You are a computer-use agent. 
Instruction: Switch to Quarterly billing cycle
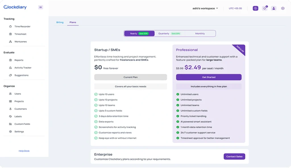[x=169, y=33]
